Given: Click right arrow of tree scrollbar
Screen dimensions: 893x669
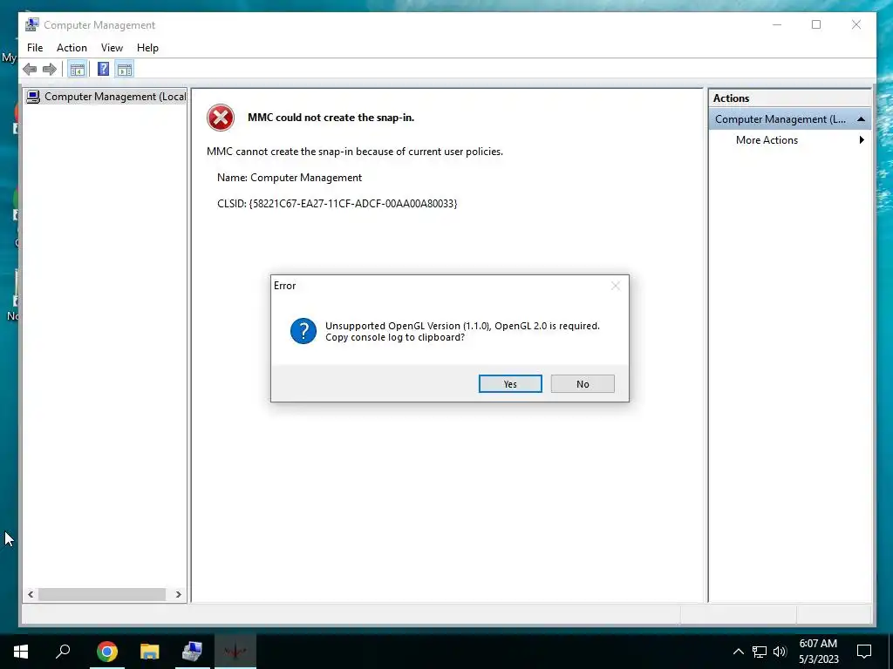Looking at the screenshot, I should pyautogui.click(x=178, y=594).
